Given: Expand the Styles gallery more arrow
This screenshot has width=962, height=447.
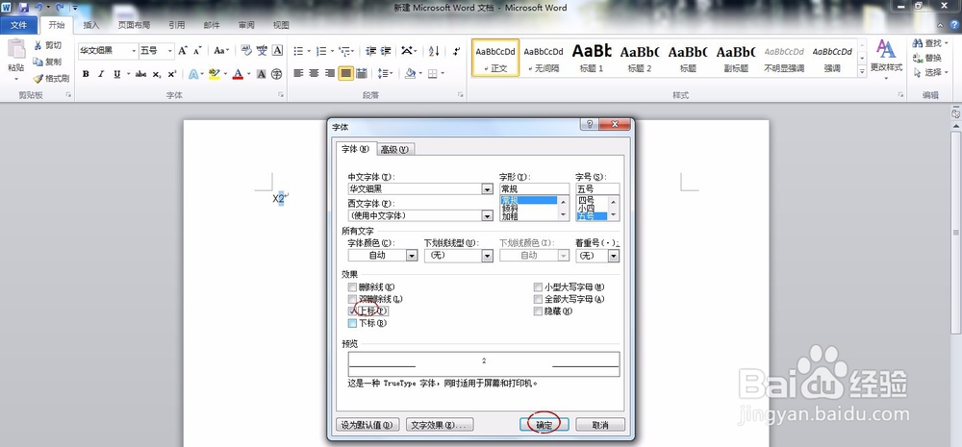Looking at the screenshot, I should click(x=862, y=73).
